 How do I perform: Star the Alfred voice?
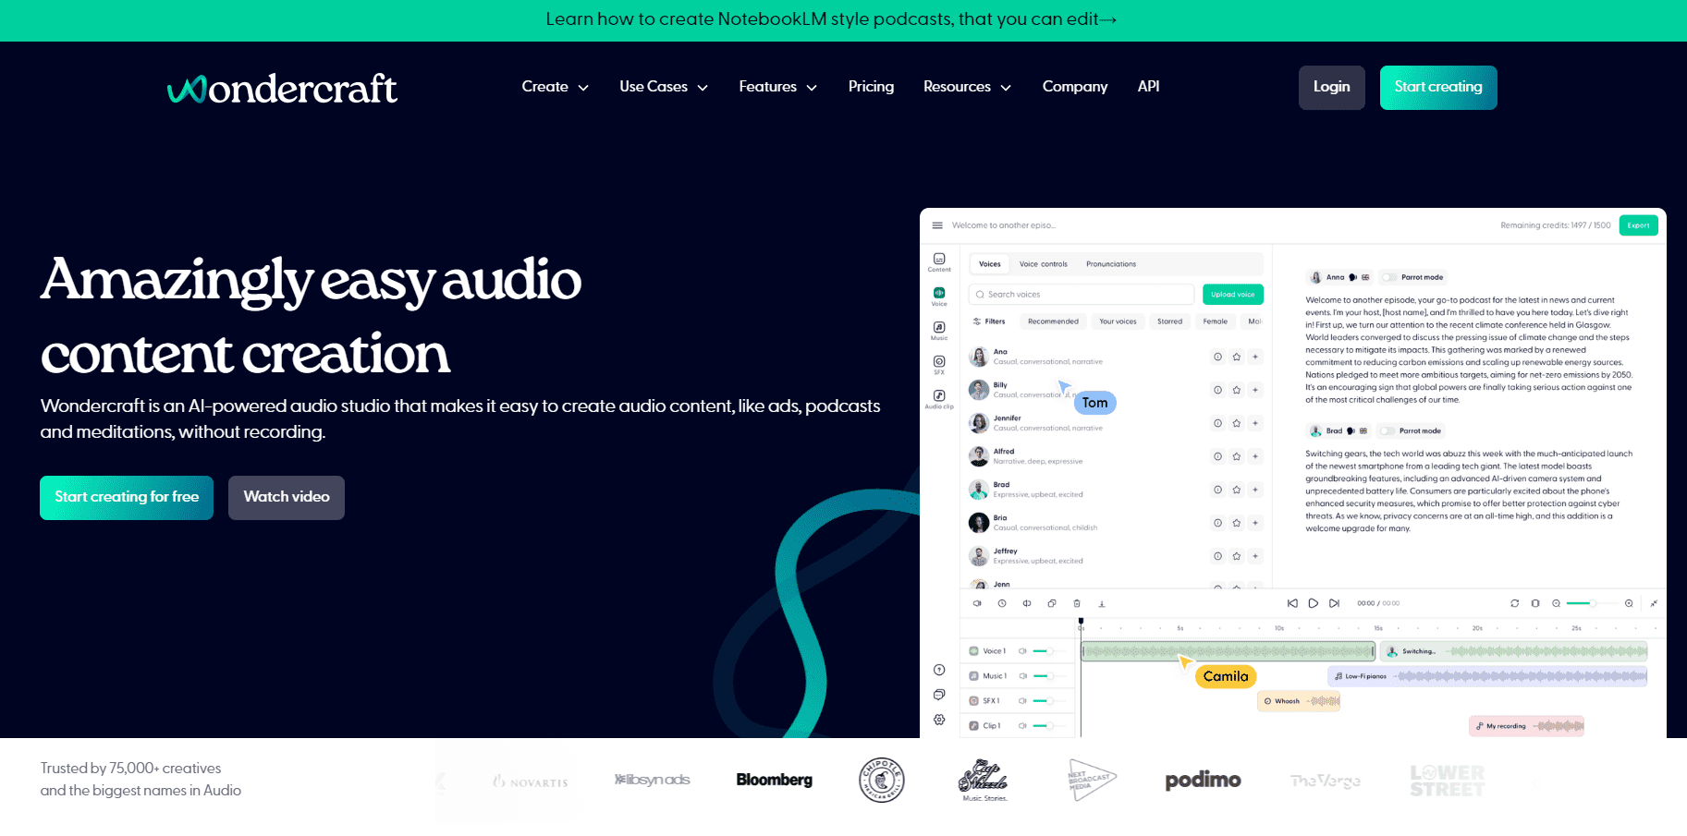click(1237, 456)
